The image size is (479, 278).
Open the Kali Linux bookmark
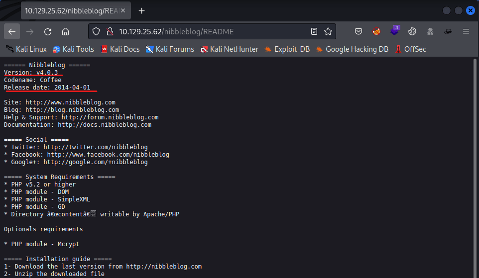[26, 49]
